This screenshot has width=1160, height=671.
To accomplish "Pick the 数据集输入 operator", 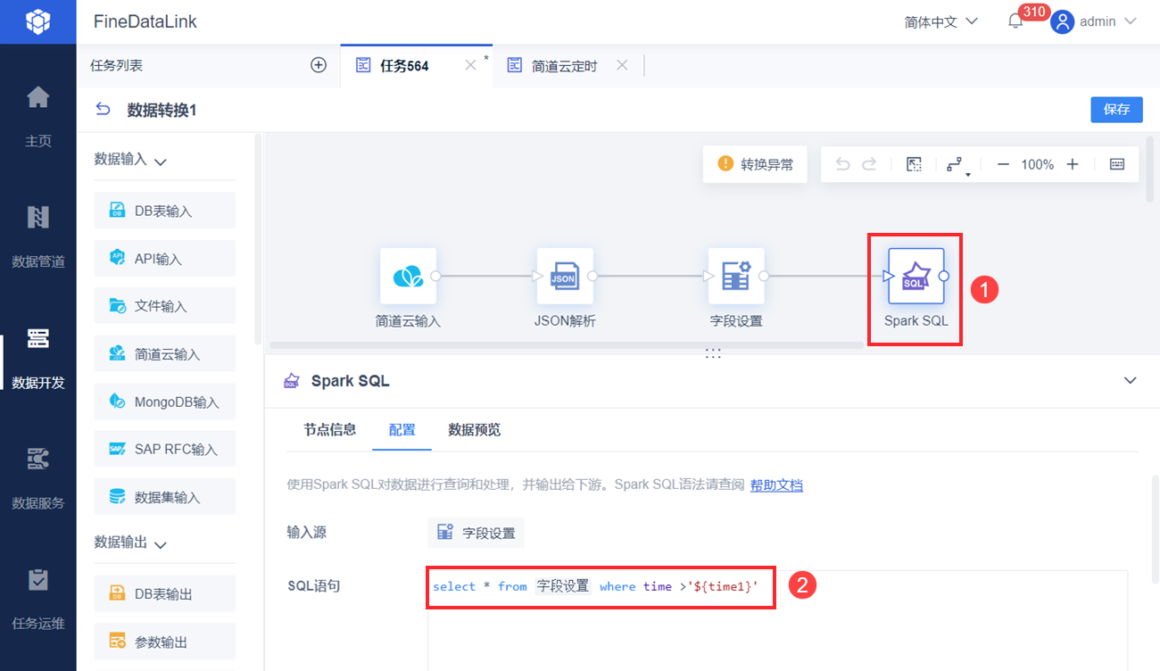I will pos(165,497).
